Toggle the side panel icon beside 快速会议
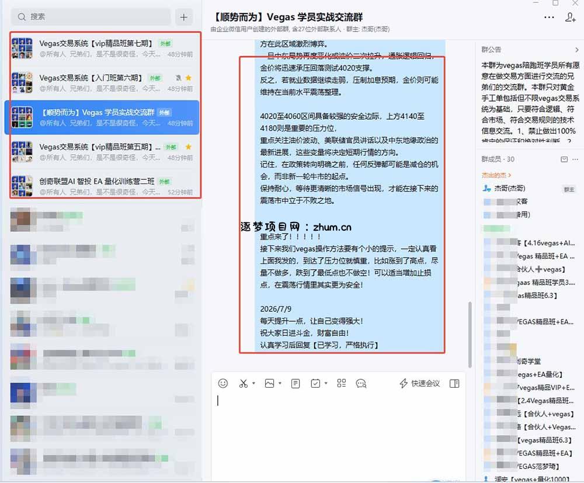Viewport: 584px width, 483px height. click(x=454, y=384)
